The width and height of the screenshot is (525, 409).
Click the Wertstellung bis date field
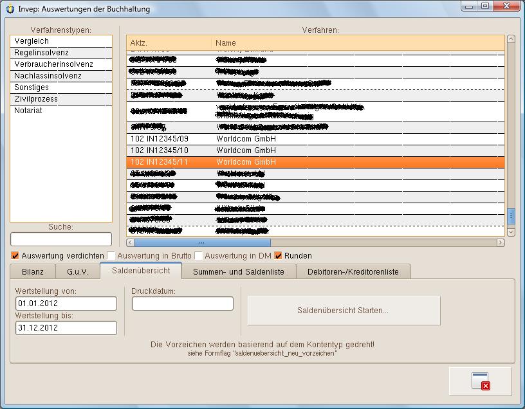tap(66, 328)
